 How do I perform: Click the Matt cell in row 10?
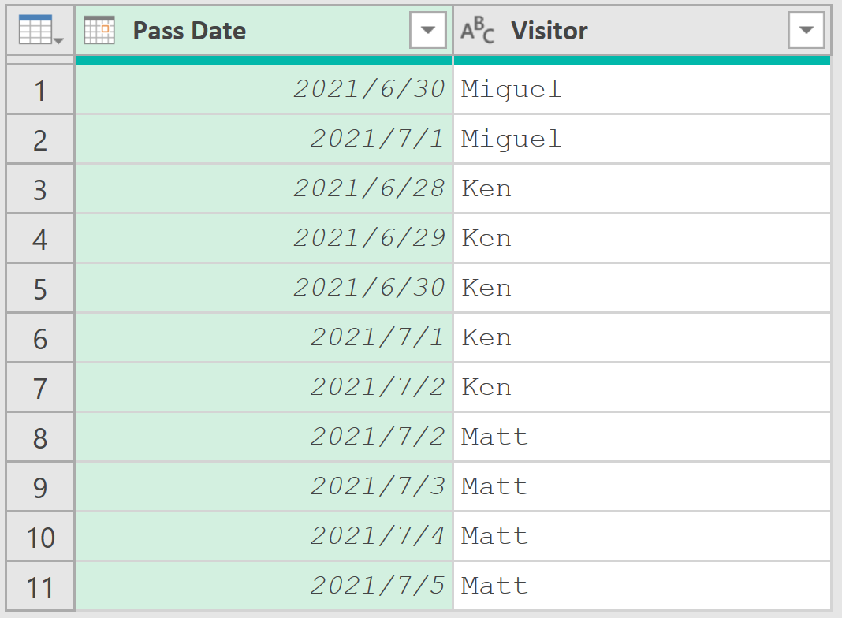point(494,537)
